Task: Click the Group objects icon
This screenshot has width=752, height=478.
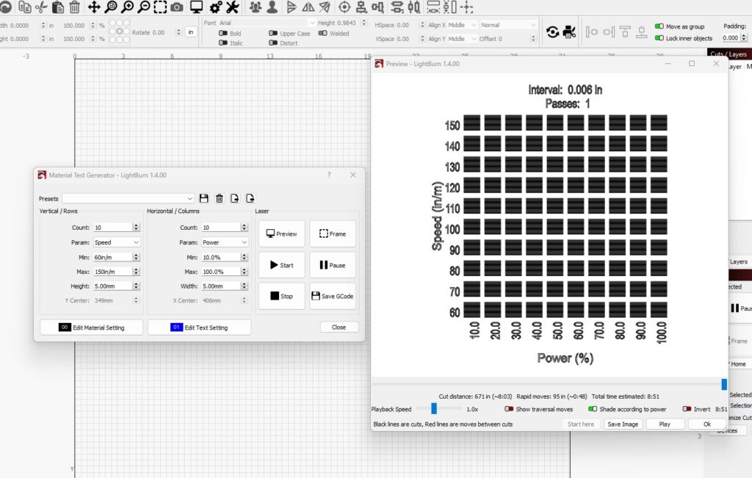Action: [256, 7]
